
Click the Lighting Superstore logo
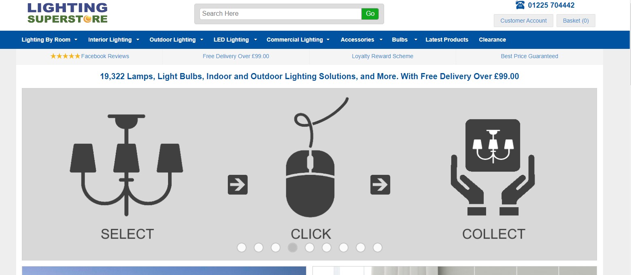68,13
